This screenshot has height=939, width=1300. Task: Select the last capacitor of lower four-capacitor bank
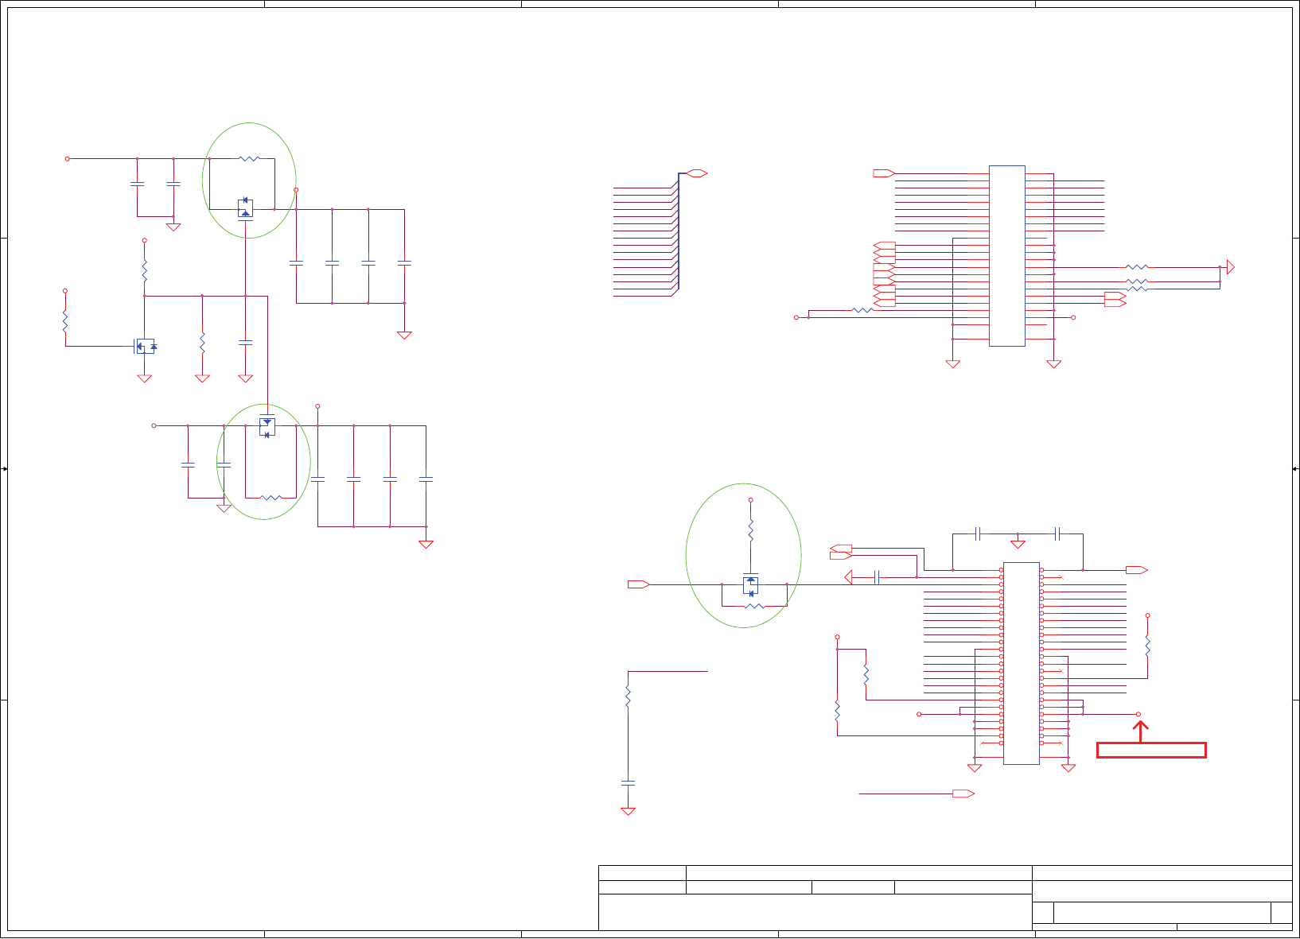pyautogui.click(x=426, y=479)
